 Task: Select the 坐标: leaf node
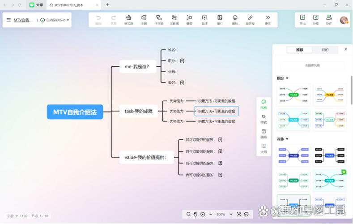tap(172, 72)
